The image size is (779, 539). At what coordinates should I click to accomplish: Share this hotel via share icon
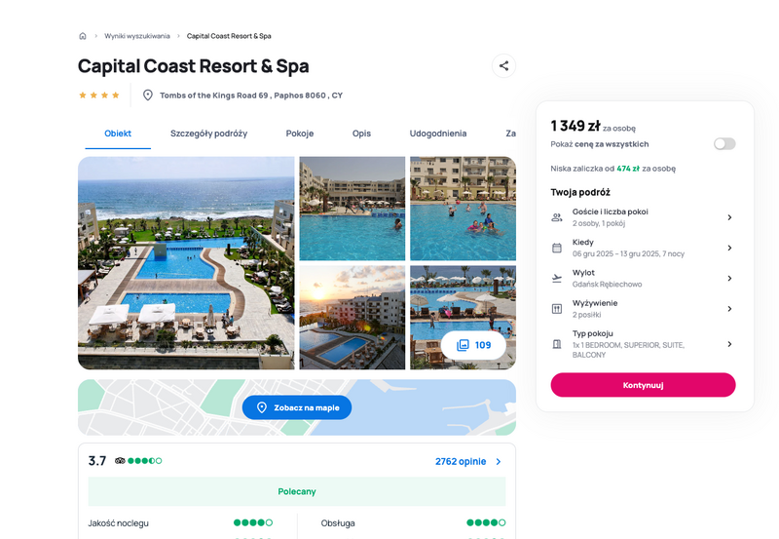click(503, 65)
